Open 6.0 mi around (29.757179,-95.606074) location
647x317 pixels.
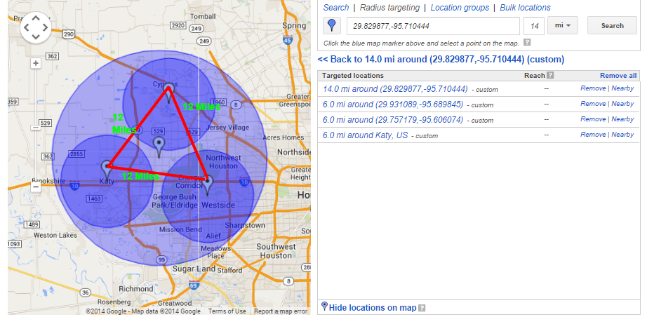(x=393, y=119)
